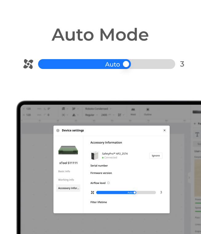Click the xTool S11111 device image
Screen dimensions: 201x234
(x=68, y=150)
